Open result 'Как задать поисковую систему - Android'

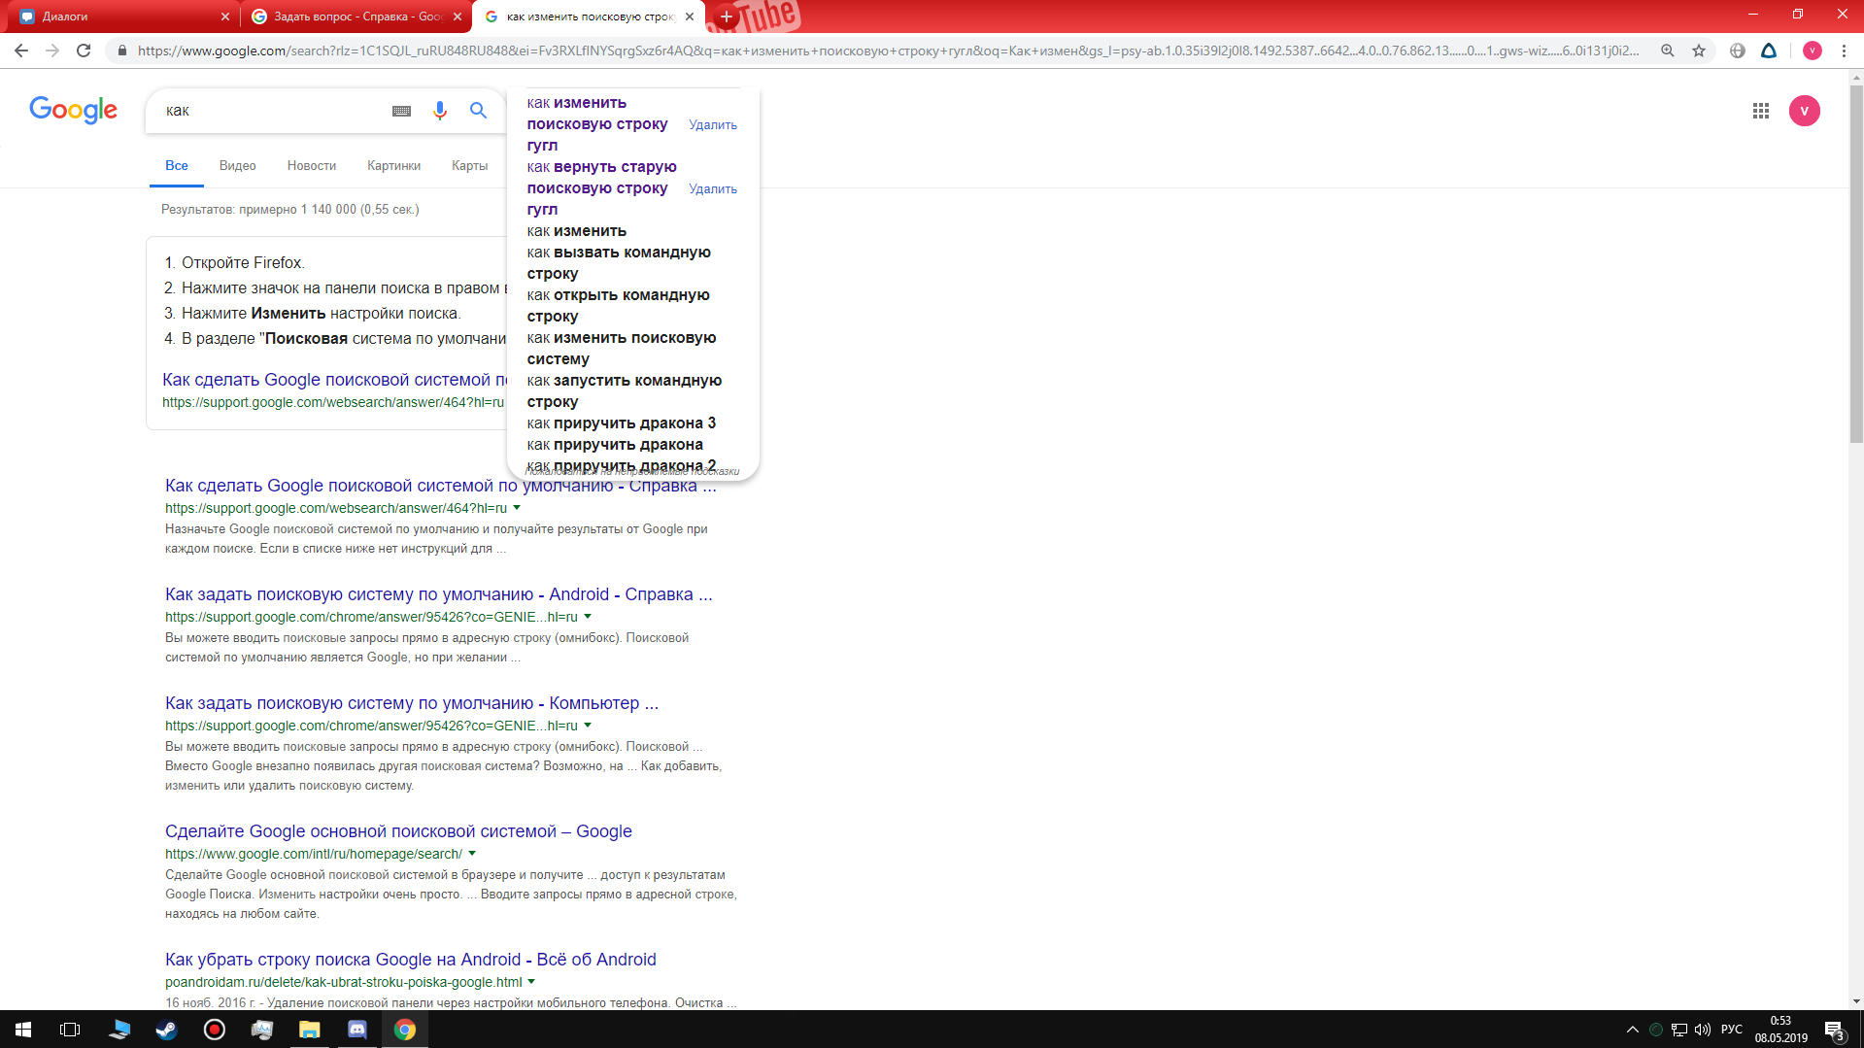point(439,594)
